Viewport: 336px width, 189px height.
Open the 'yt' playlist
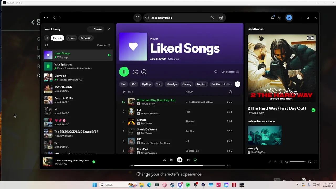click(78, 111)
